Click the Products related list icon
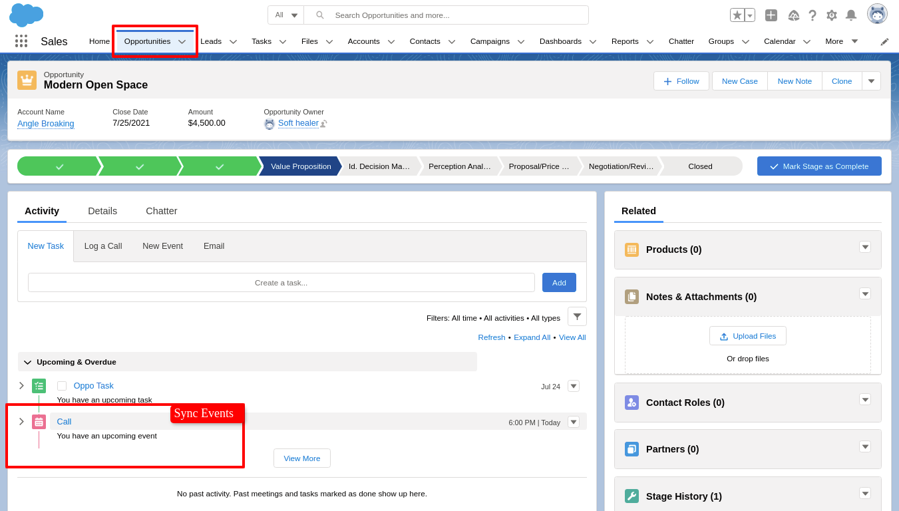 tap(631, 250)
